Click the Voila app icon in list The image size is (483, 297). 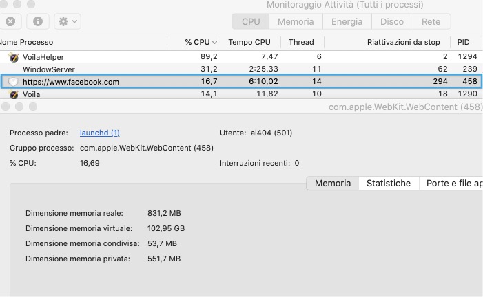click(14, 94)
